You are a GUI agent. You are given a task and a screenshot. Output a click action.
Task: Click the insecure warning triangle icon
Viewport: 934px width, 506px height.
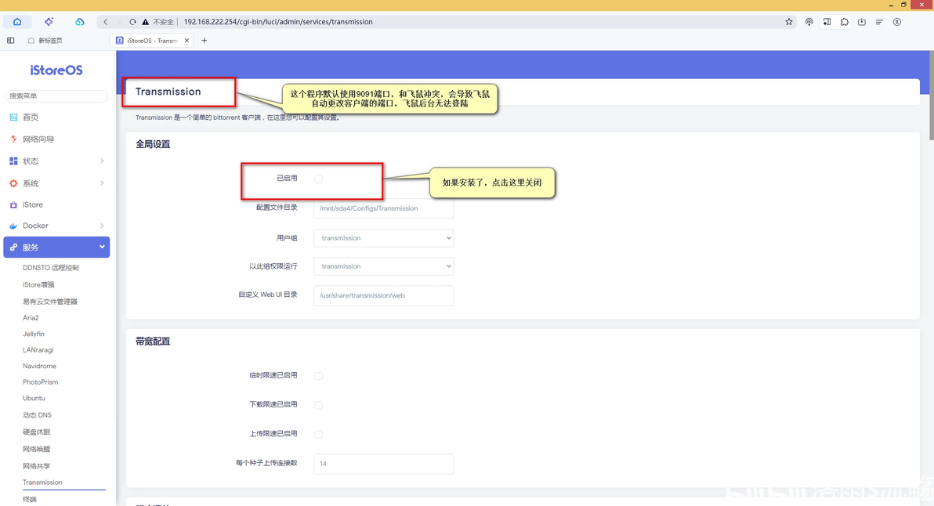click(x=145, y=22)
